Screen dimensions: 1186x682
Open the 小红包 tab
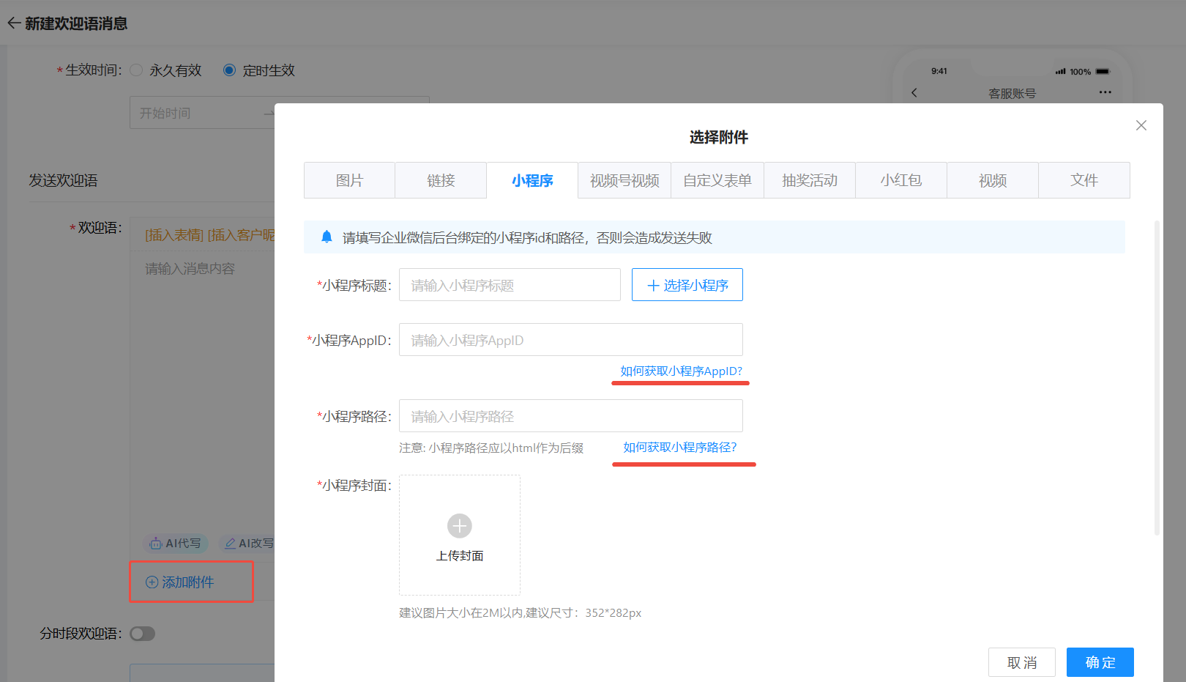click(901, 180)
